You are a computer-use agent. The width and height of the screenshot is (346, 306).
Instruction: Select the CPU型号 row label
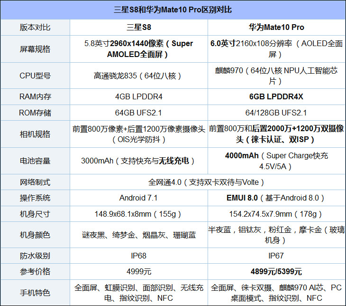click(35, 76)
